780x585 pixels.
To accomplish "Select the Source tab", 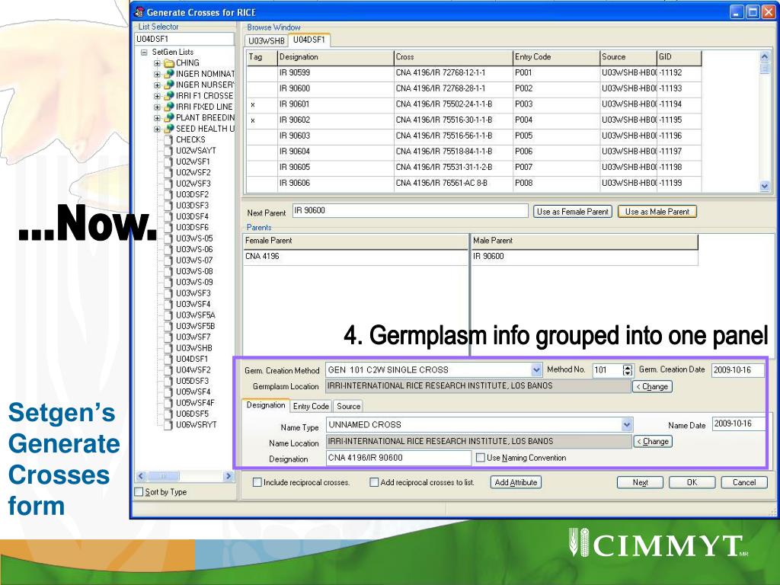I will point(348,407).
